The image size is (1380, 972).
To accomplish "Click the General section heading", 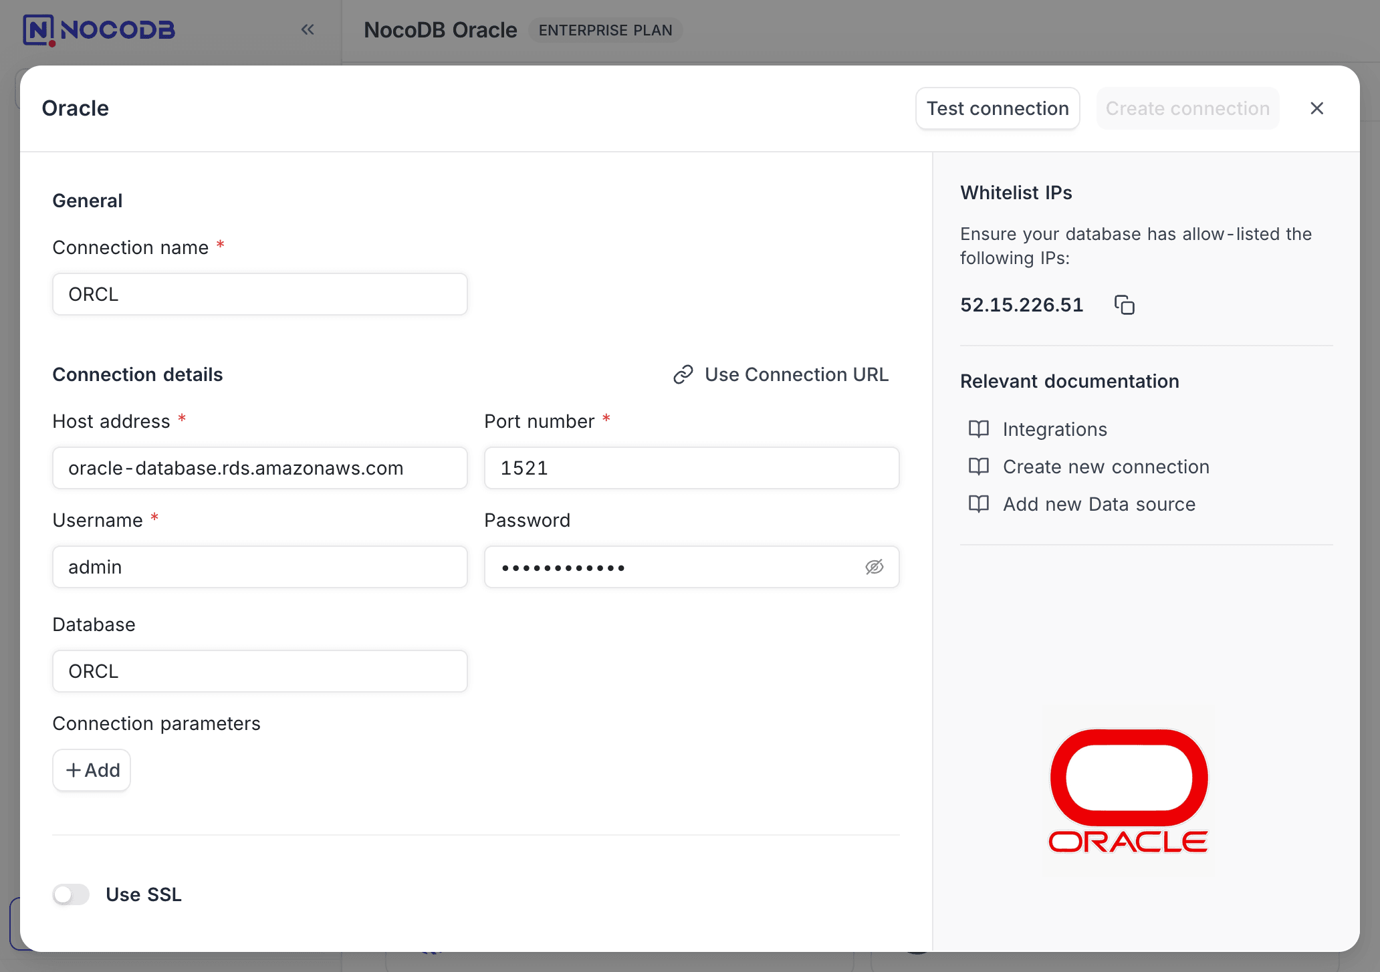I will coord(88,201).
